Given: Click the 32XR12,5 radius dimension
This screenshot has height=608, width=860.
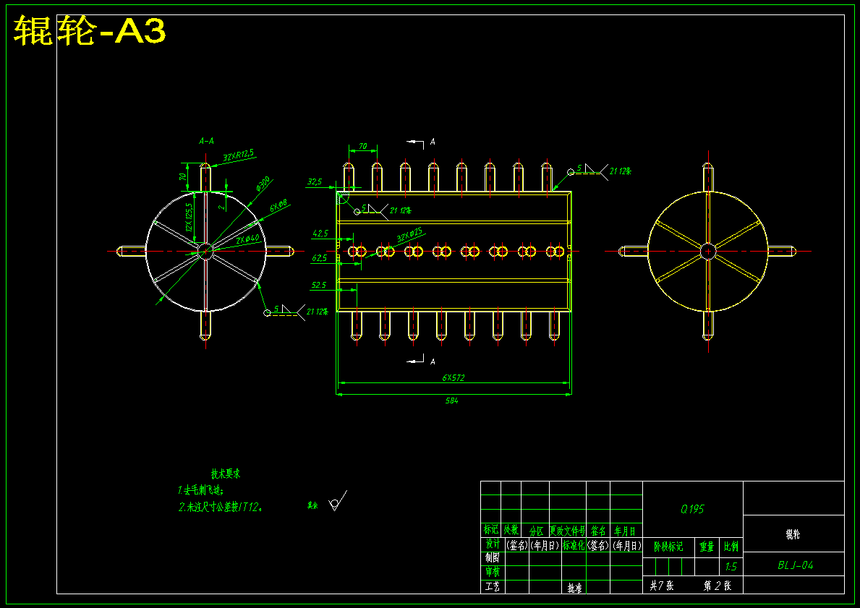Looking at the screenshot, I should point(239,155).
